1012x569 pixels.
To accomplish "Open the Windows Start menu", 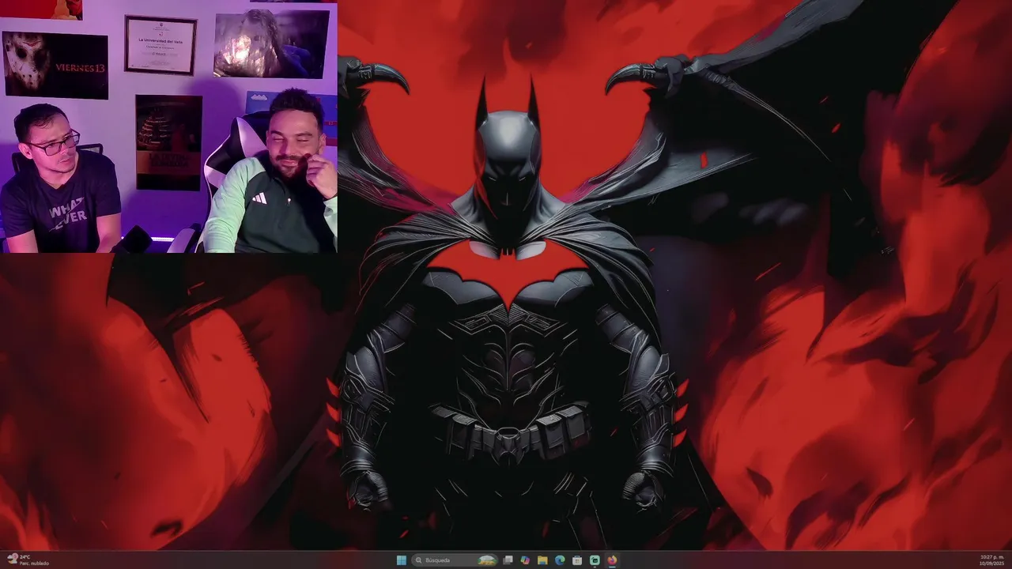I will 402,560.
